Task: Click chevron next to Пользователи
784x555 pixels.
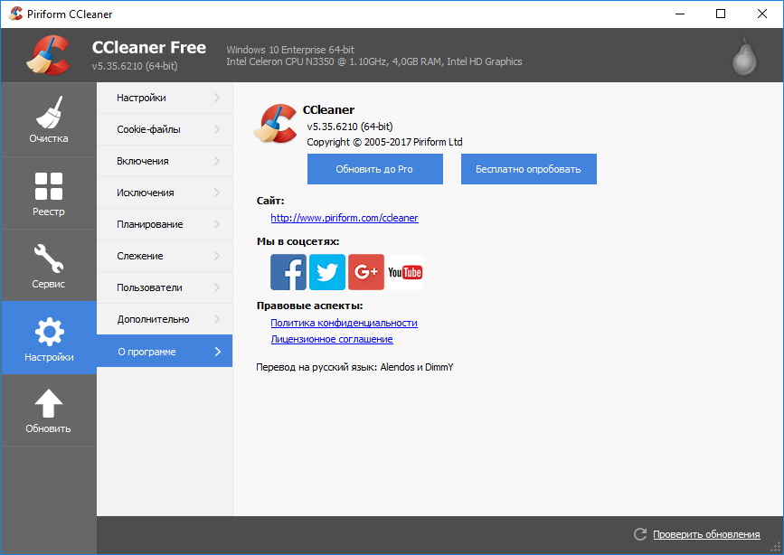Action: coord(217,287)
